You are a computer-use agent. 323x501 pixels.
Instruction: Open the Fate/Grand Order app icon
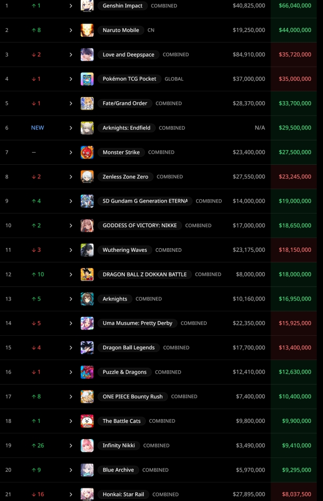87,103
